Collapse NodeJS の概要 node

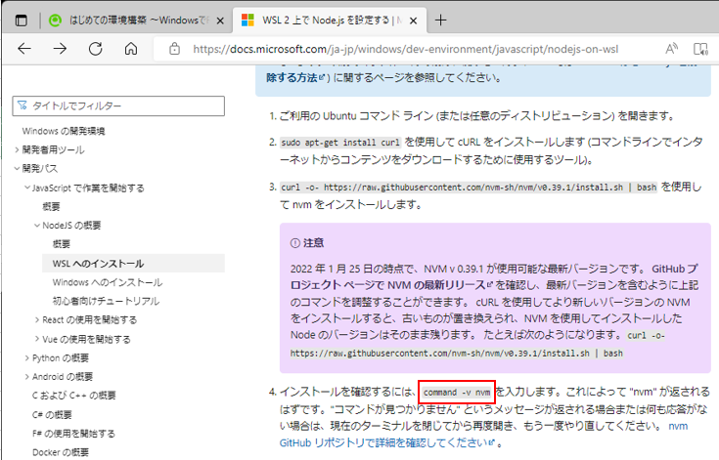[37, 226]
